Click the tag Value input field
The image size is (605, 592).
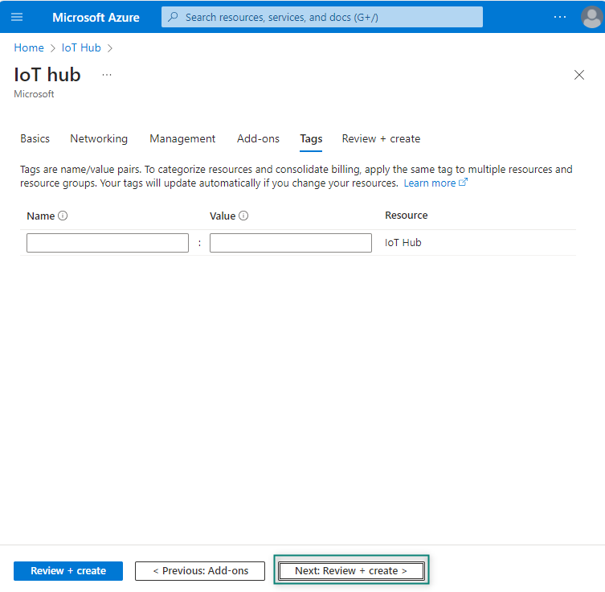(x=291, y=243)
